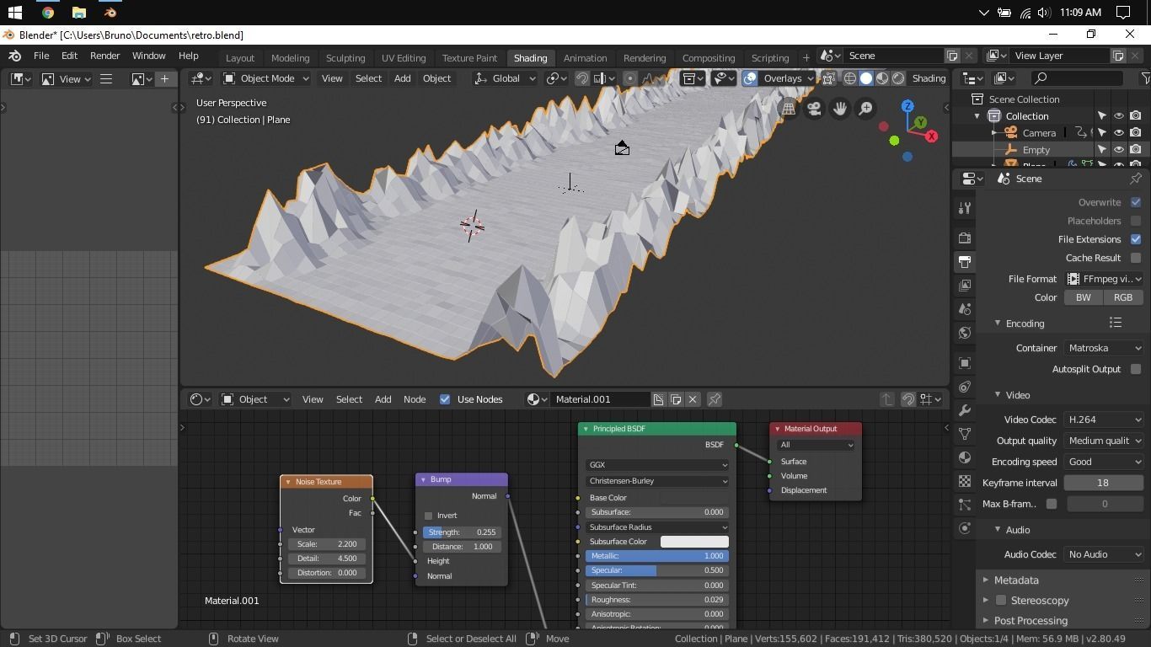The image size is (1151, 647).
Task: Click the pan view hand icon
Action: [x=840, y=109]
